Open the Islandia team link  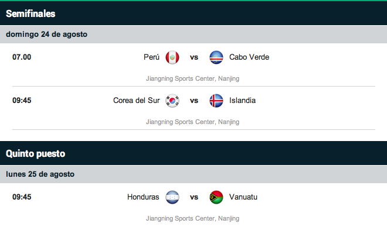pyautogui.click(x=242, y=101)
